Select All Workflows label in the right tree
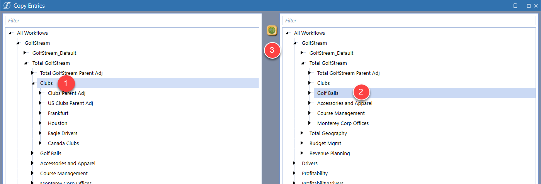Image resolution: width=541 pixels, height=184 pixels. [x=310, y=33]
